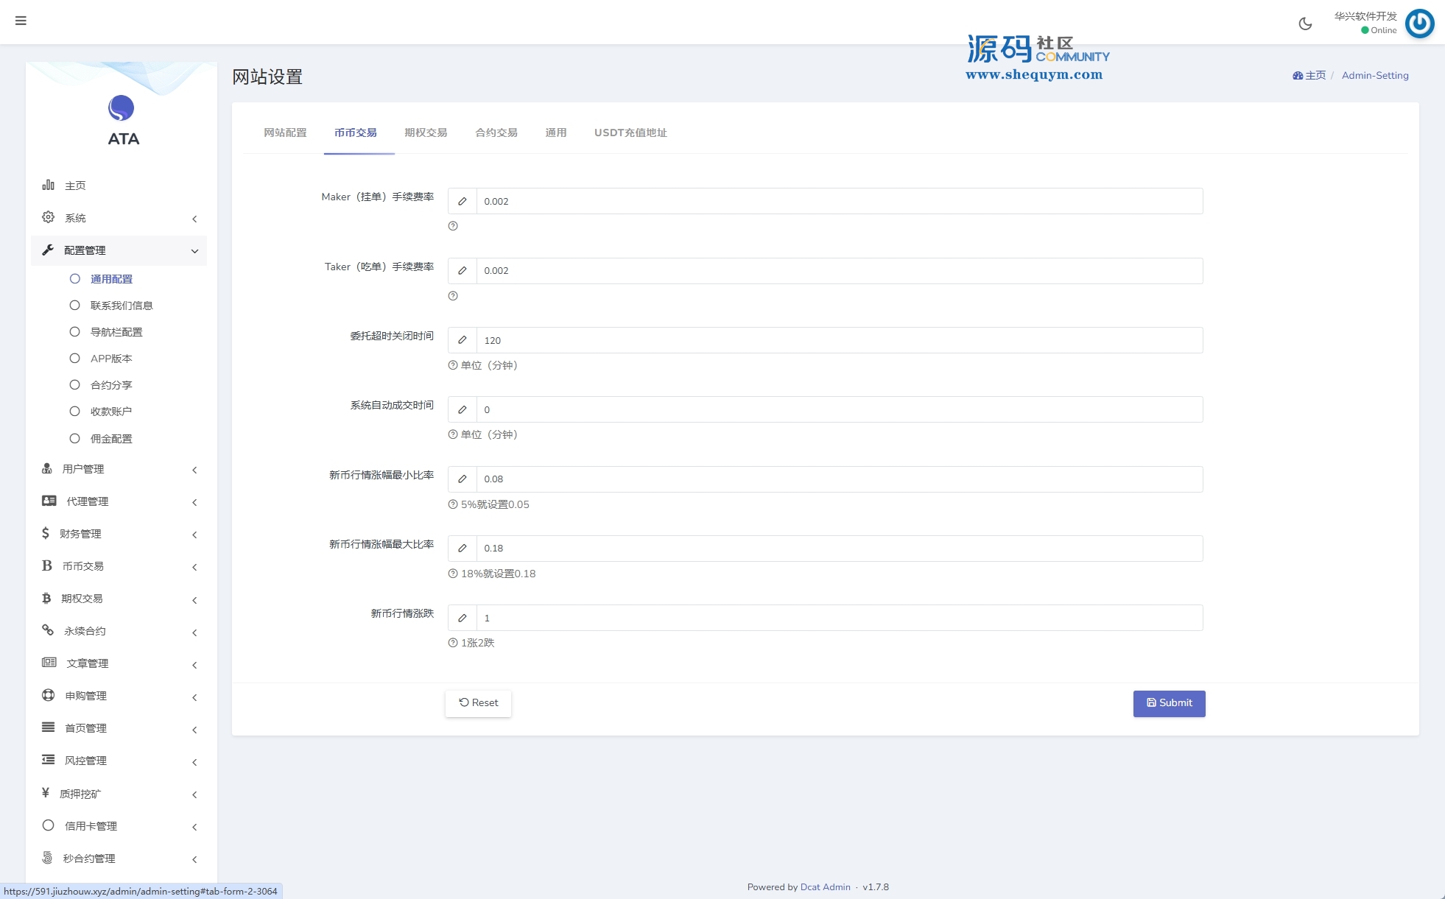This screenshot has width=1445, height=899.
Task: Click the 财务管理 dollar sign icon
Action: (x=46, y=533)
